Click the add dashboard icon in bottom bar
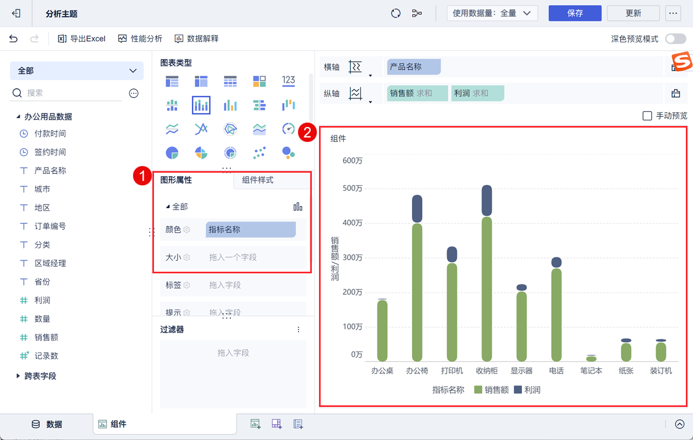Screen dimensions: 693x440 pos(277,424)
